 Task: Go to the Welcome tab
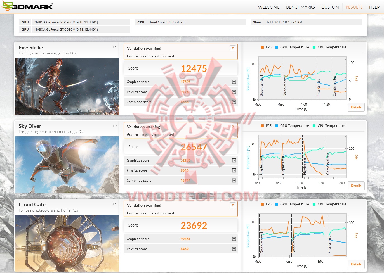point(269,7)
